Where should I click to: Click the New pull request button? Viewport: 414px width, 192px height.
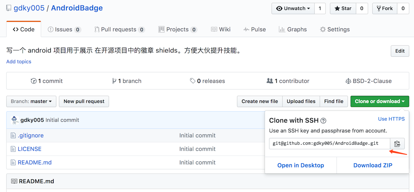tap(84, 101)
